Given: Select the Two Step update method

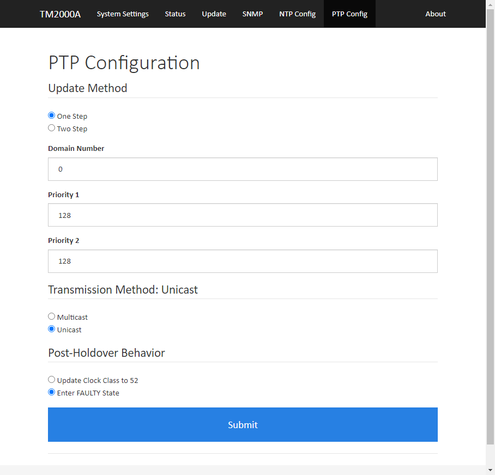Looking at the screenshot, I should [51, 128].
